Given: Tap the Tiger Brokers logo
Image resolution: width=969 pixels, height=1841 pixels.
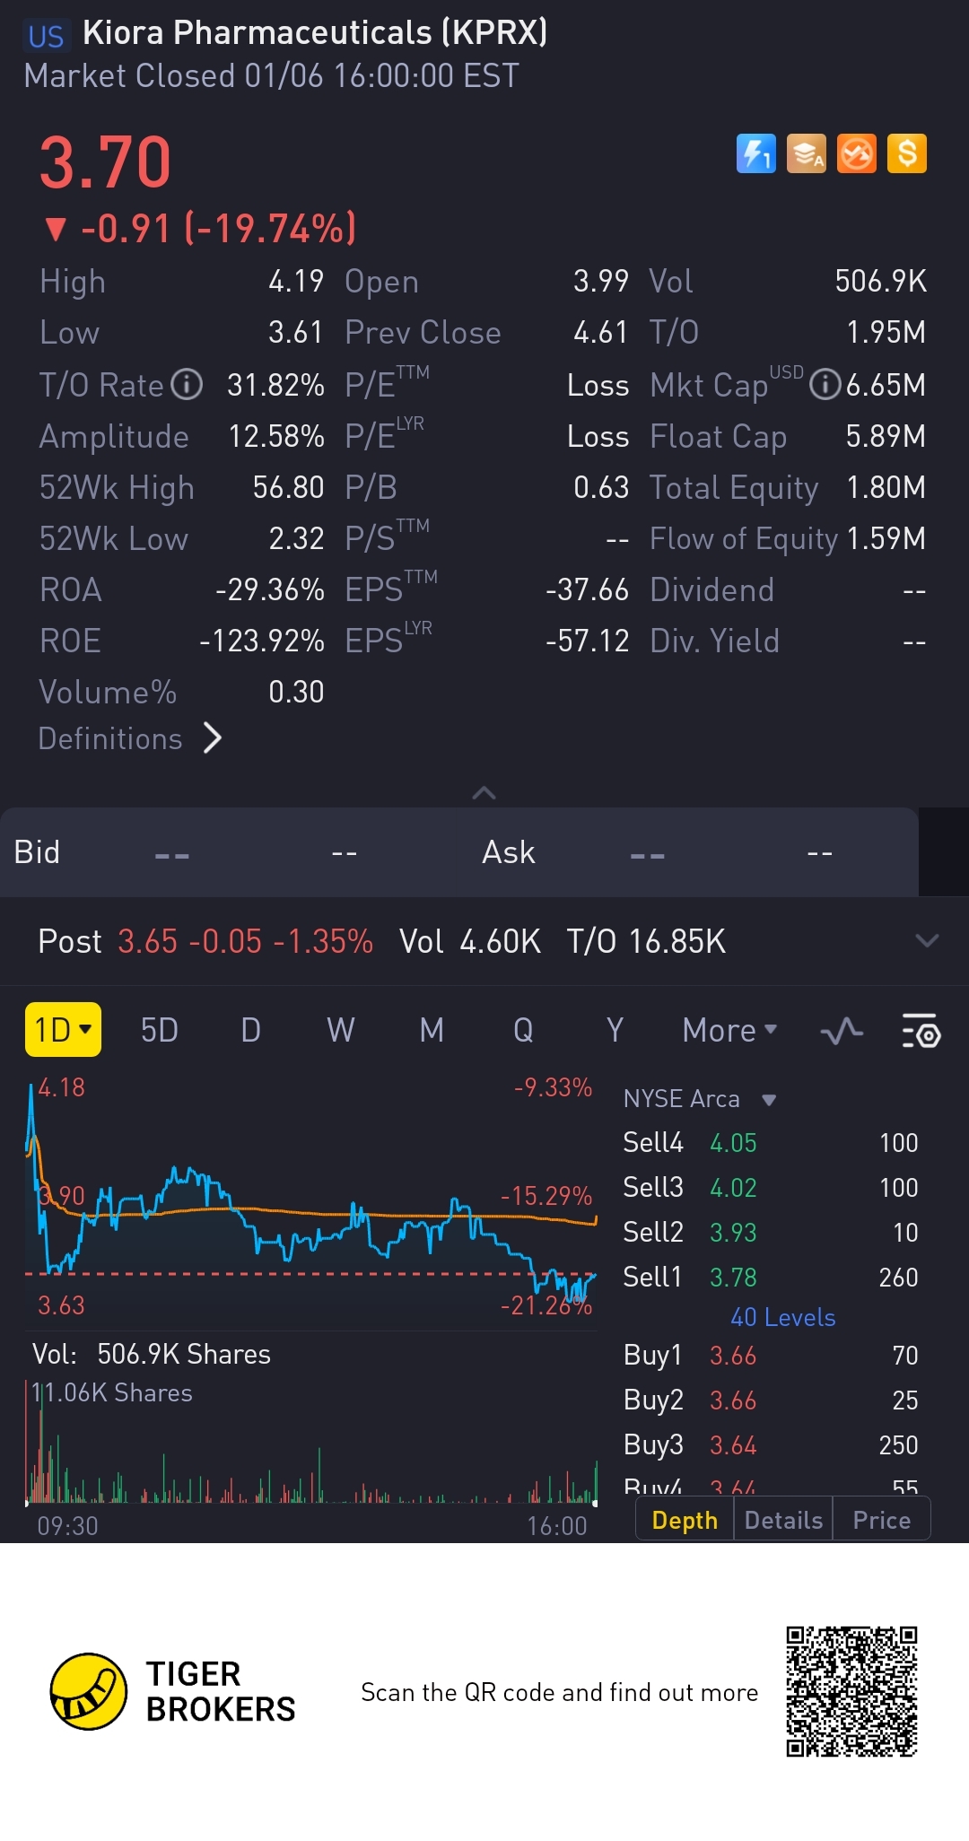Looking at the screenshot, I should 88,1691.
